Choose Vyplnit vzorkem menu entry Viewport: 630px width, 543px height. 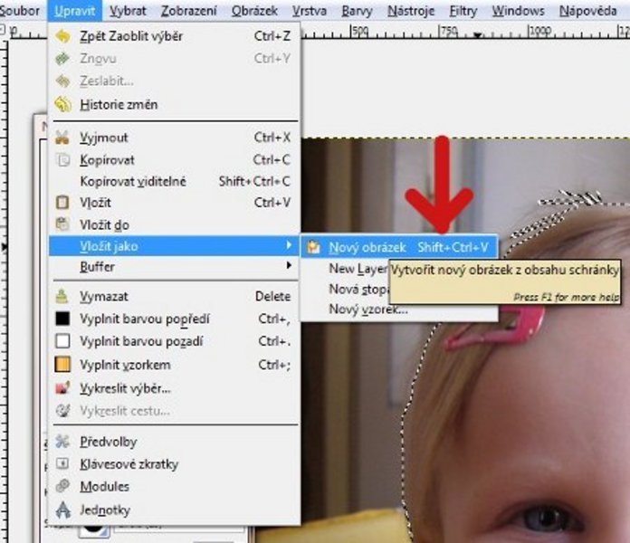pyautogui.click(x=174, y=365)
